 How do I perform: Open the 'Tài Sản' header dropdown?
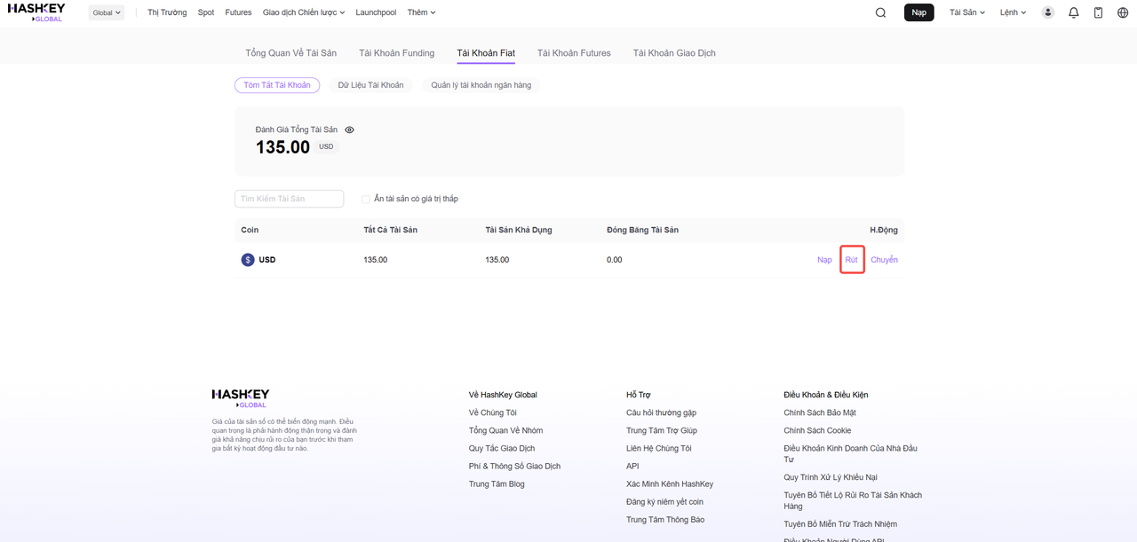967,12
